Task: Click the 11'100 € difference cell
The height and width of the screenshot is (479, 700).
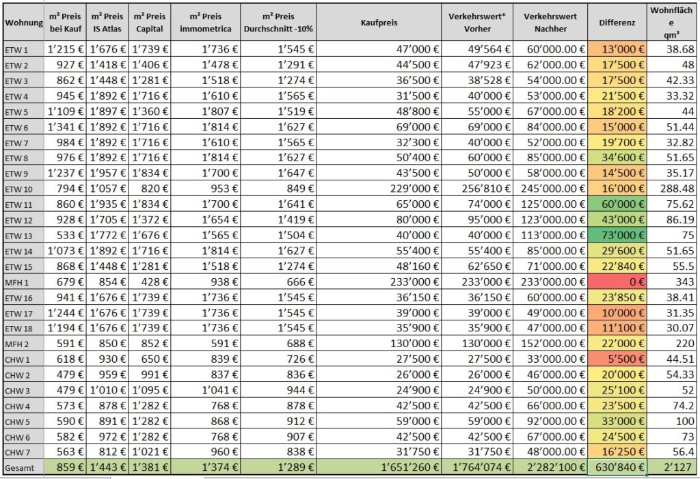Action: click(x=617, y=328)
